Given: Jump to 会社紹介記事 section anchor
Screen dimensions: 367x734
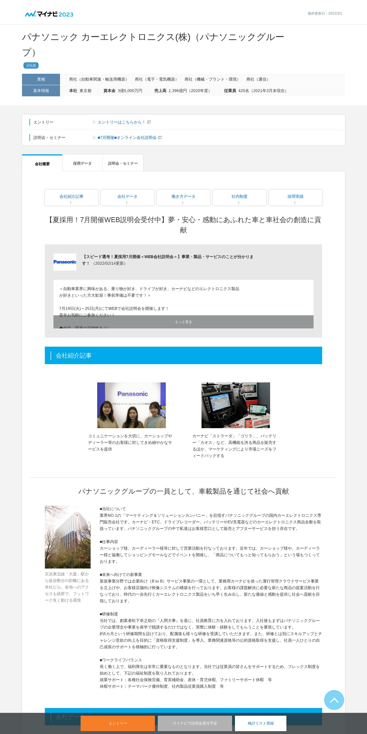Looking at the screenshot, I should (71, 198).
